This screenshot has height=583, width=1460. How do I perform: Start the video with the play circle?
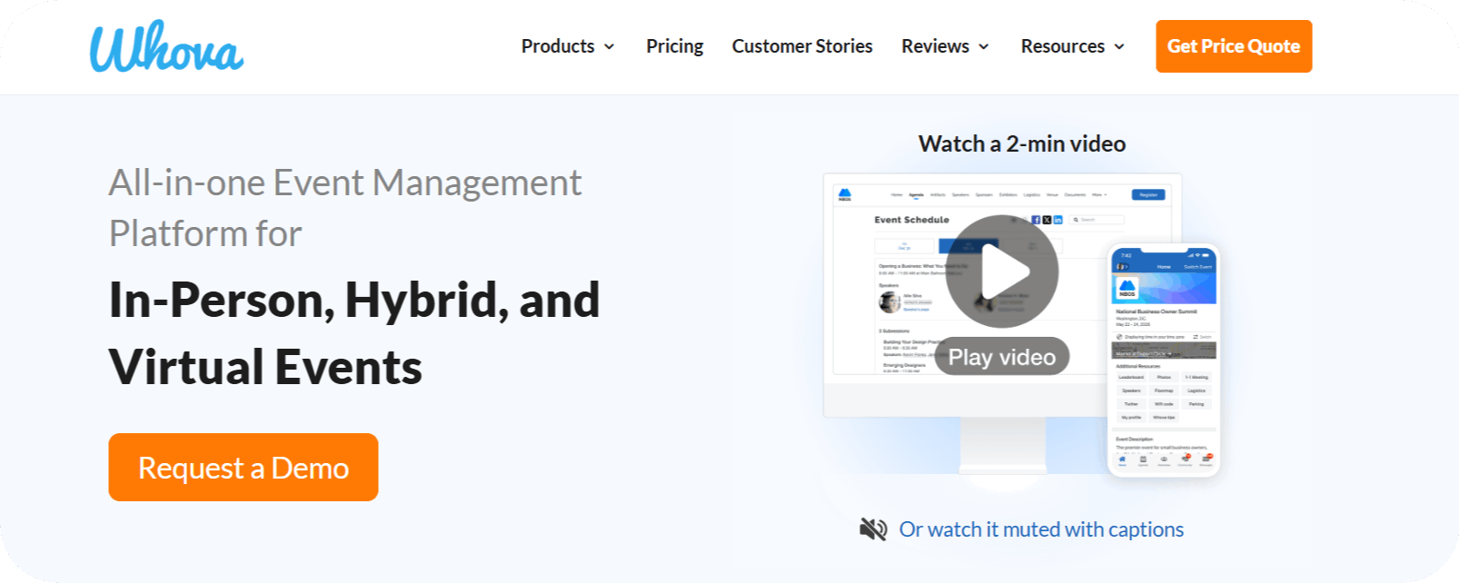pyautogui.click(x=1001, y=272)
